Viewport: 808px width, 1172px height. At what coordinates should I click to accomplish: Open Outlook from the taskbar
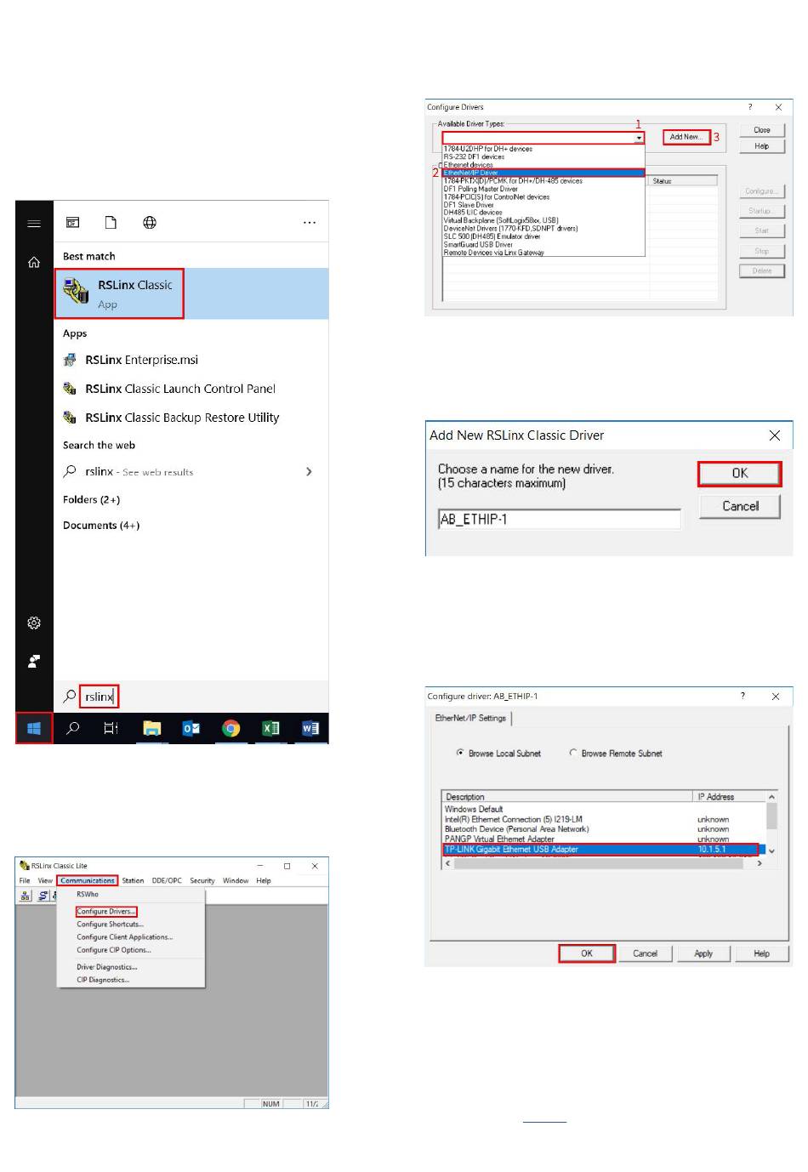click(x=191, y=728)
